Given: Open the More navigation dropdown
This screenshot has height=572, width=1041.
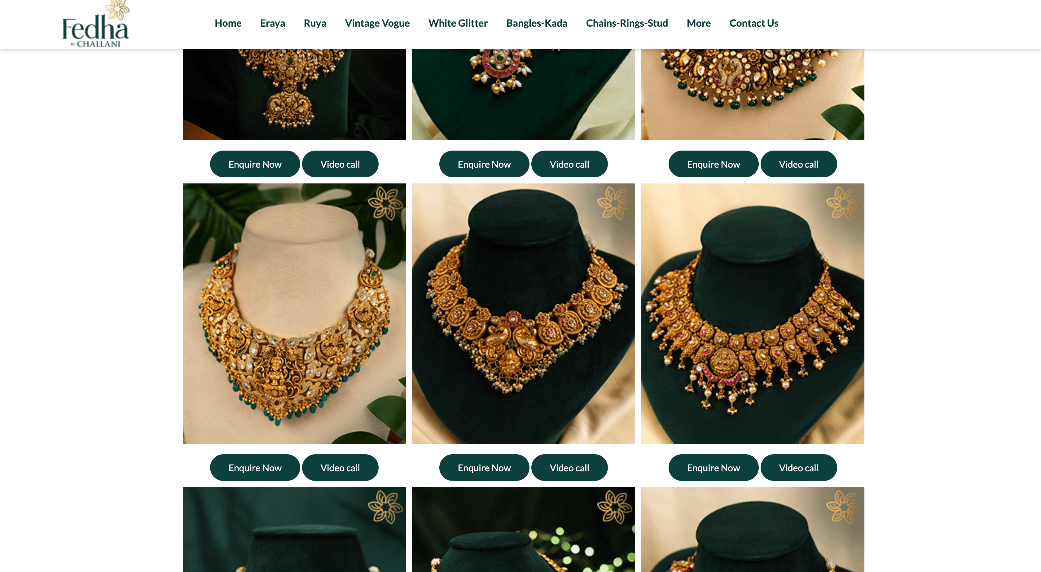Looking at the screenshot, I should (698, 23).
